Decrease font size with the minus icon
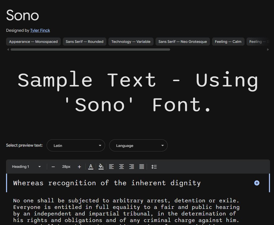Image resolution: width=274 pixels, height=225 pixels. [53, 167]
